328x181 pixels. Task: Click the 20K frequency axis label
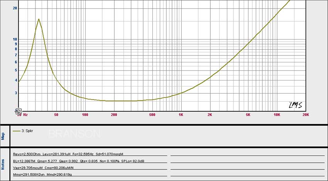click(306, 115)
